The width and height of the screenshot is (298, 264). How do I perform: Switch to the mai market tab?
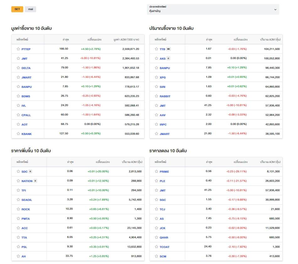click(30, 9)
